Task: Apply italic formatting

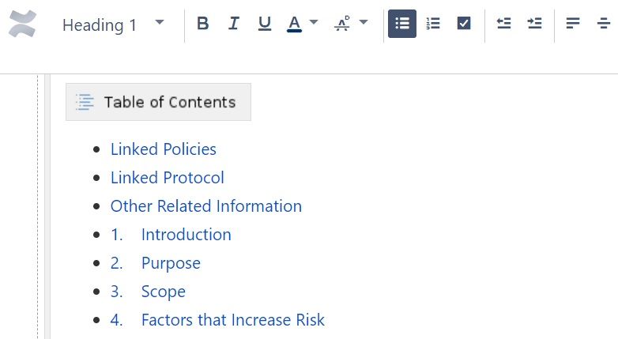Action: coord(233,24)
